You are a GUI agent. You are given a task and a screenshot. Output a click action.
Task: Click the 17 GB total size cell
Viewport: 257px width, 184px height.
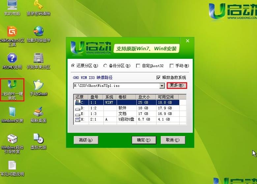coord(146,114)
